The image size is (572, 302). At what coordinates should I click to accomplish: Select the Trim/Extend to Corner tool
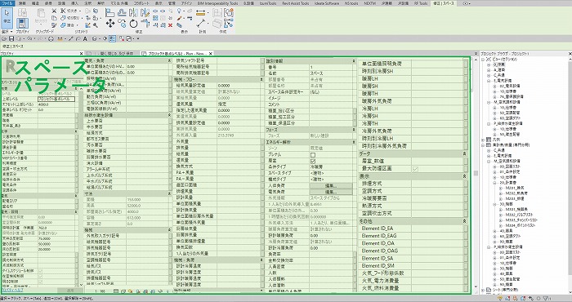(x=145, y=23)
